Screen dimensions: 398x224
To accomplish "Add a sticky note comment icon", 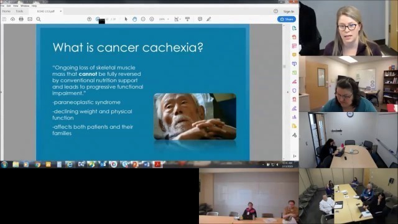I will tap(200, 19).
